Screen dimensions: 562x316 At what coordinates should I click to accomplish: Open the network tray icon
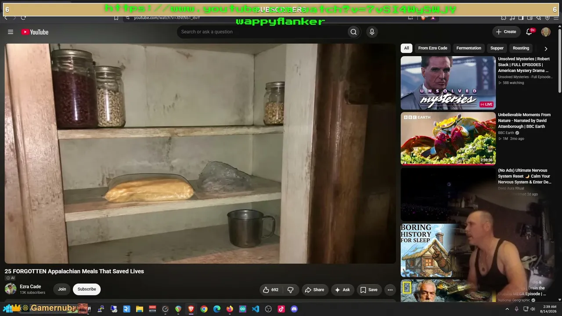tap(526, 309)
